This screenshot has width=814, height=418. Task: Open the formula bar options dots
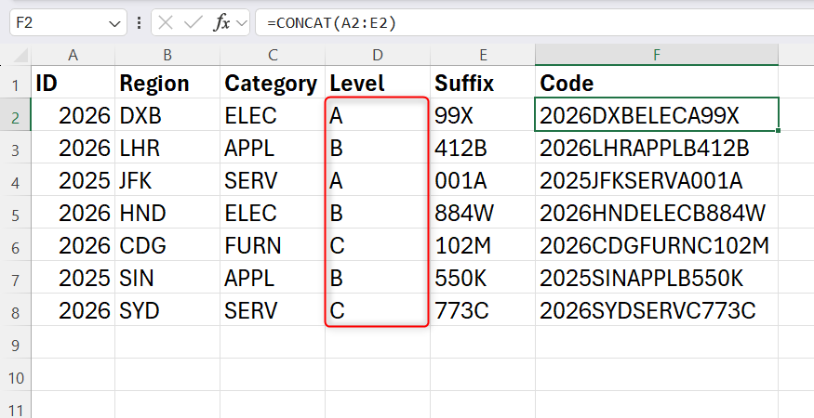[x=139, y=23]
